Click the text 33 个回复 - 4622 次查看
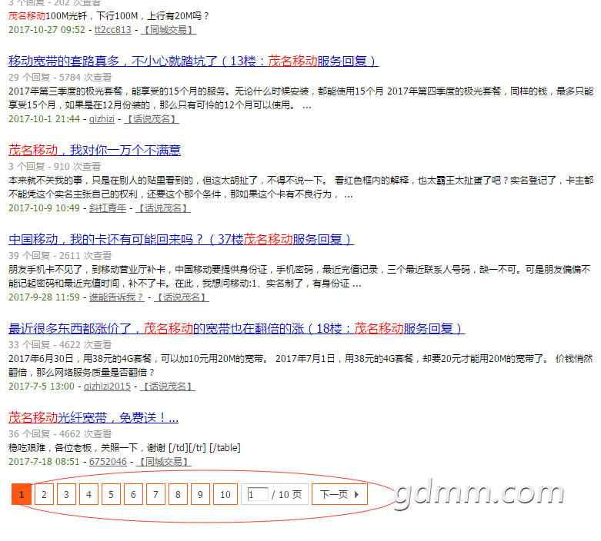The height and width of the screenshot is (541, 601). pos(60,345)
